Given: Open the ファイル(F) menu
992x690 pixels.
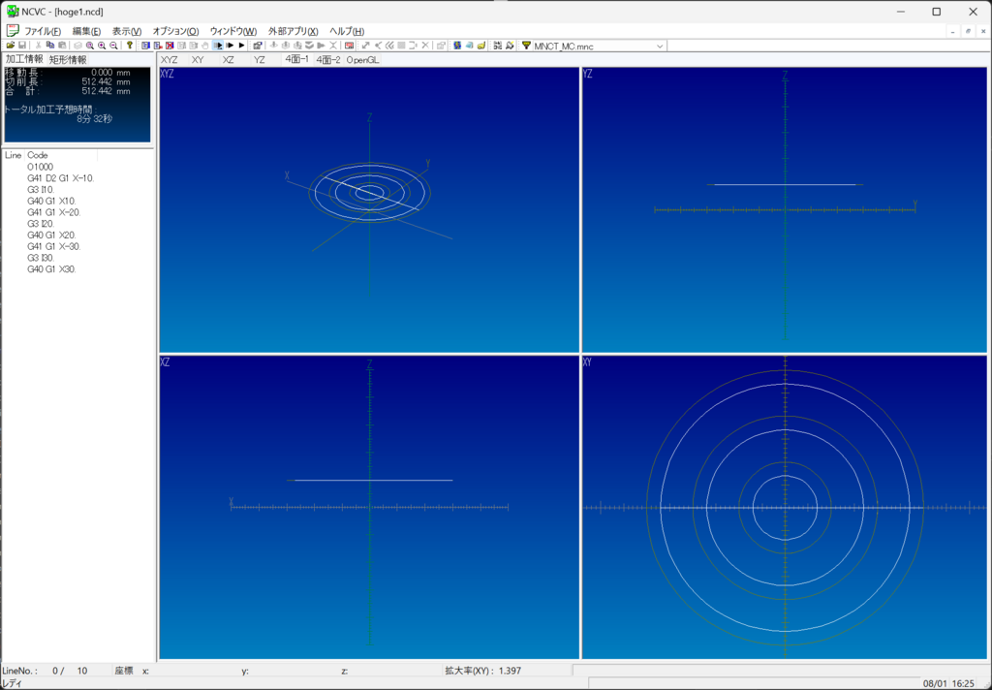Looking at the screenshot, I should (x=43, y=31).
